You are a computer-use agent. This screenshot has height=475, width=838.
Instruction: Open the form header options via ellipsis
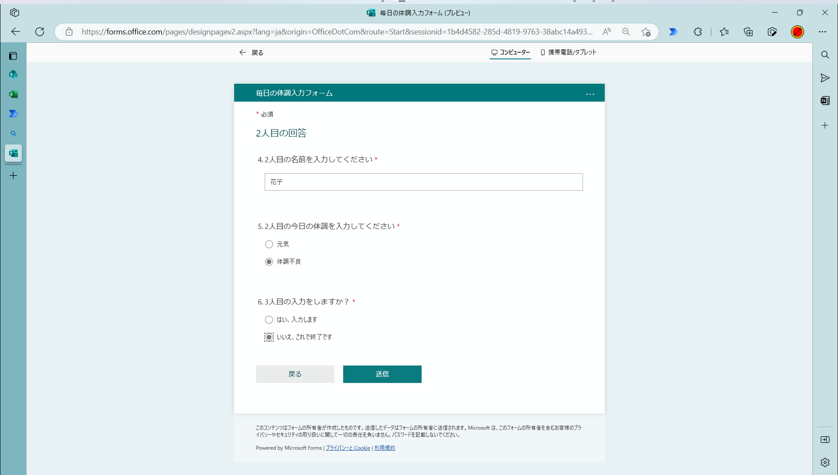click(590, 93)
